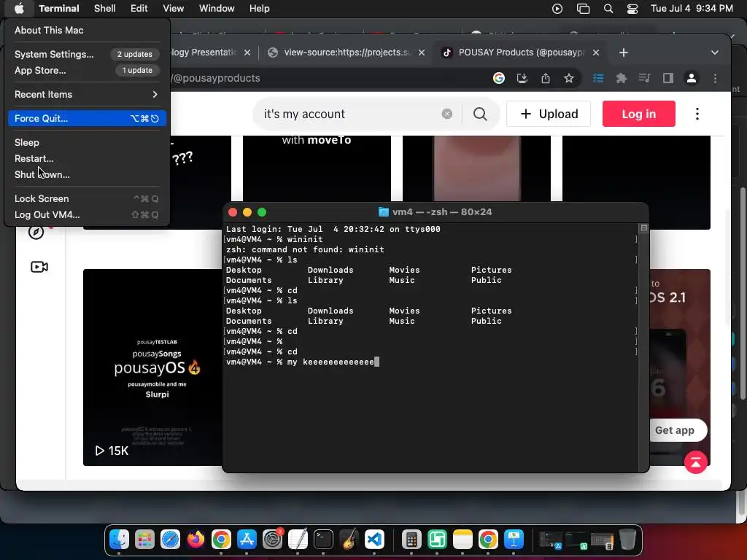The height and width of the screenshot is (560, 747).
Task: Choose Force Quit menu item
Action: (87, 119)
